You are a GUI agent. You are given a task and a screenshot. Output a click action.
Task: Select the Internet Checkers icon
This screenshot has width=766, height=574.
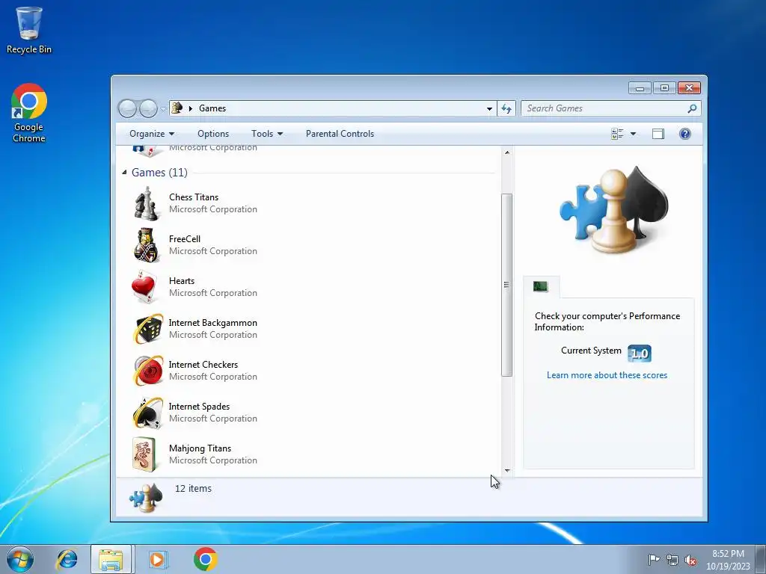[147, 371]
